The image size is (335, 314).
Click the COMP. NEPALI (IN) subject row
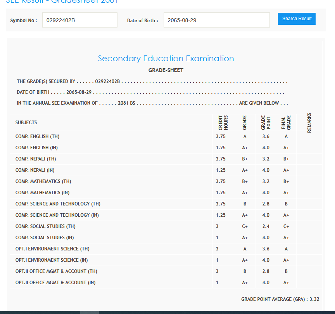pos(35,170)
